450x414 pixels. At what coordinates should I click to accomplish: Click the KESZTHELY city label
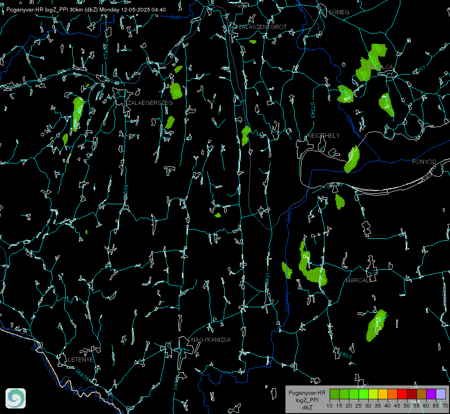pyautogui.click(x=324, y=136)
